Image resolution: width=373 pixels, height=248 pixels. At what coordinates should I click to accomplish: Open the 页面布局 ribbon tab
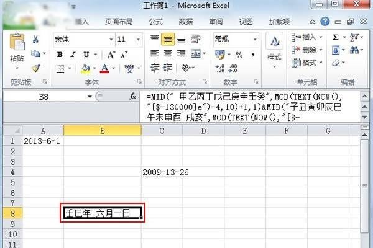(119, 22)
